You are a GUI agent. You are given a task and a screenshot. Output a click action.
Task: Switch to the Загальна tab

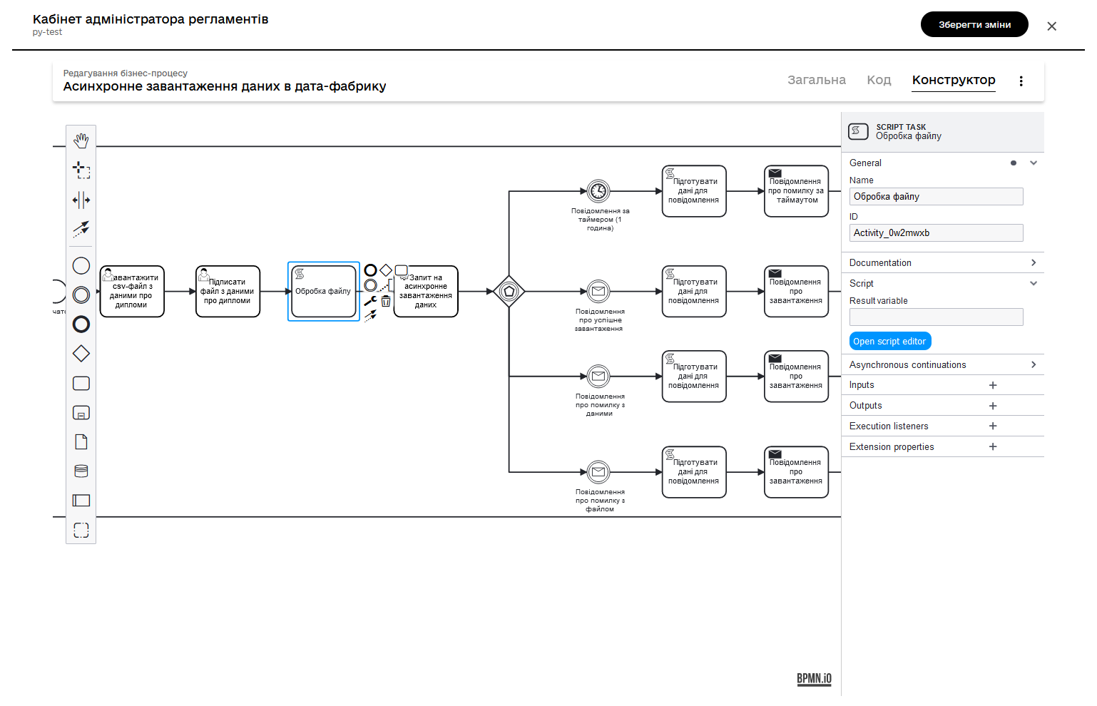[x=817, y=80]
